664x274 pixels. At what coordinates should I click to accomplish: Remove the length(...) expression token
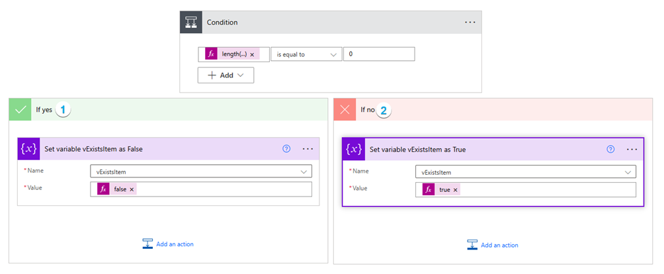pos(252,55)
